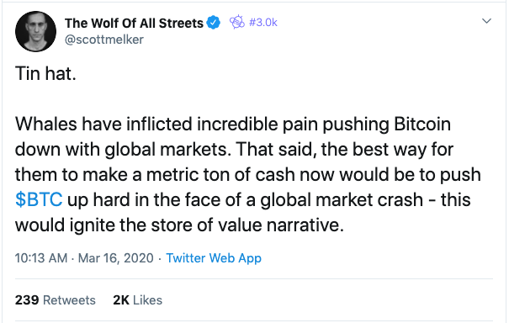This screenshot has height=323, width=509.
Task: Click the blue verified checkmark badge
Action: click(x=213, y=23)
